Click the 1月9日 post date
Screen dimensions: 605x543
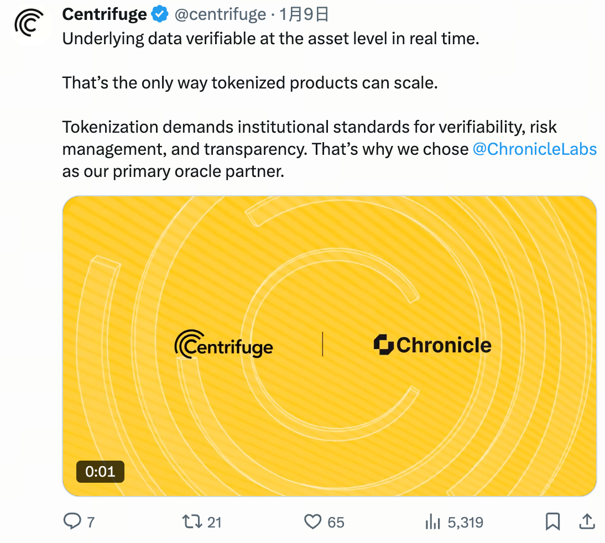pyautogui.click(x=304, y=14)
